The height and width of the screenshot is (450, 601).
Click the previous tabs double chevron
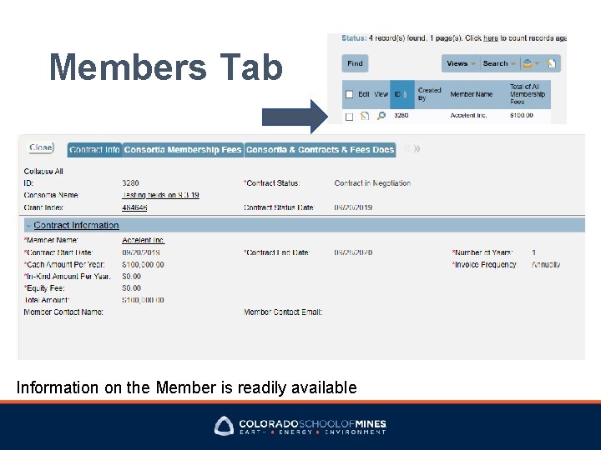[407, 149]
